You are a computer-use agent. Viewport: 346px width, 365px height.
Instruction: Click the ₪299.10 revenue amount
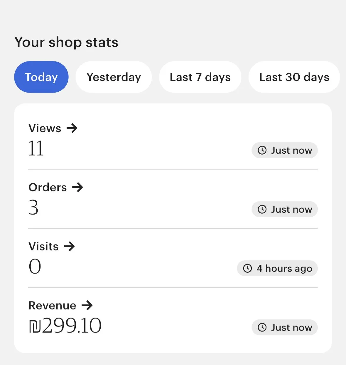pos(65,326)
